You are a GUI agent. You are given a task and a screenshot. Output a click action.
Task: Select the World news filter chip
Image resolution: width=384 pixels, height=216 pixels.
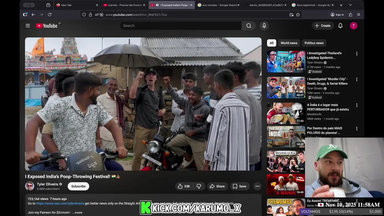(289, 43)
